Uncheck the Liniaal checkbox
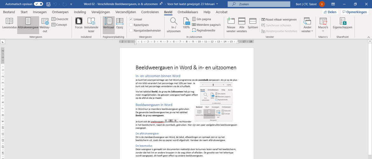The height and width of the screenshot is (159, 372). pyautogui.click(x=131, y=19)
